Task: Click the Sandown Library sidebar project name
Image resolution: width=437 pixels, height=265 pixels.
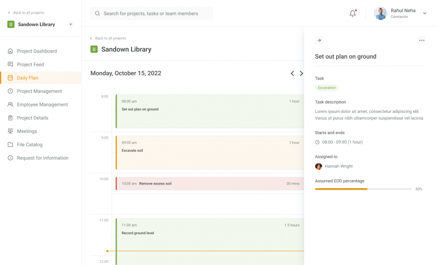Action: [x=37, y=24]
